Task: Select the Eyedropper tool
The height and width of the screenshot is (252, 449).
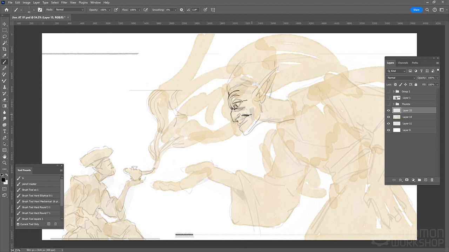Action: (5, 55)
